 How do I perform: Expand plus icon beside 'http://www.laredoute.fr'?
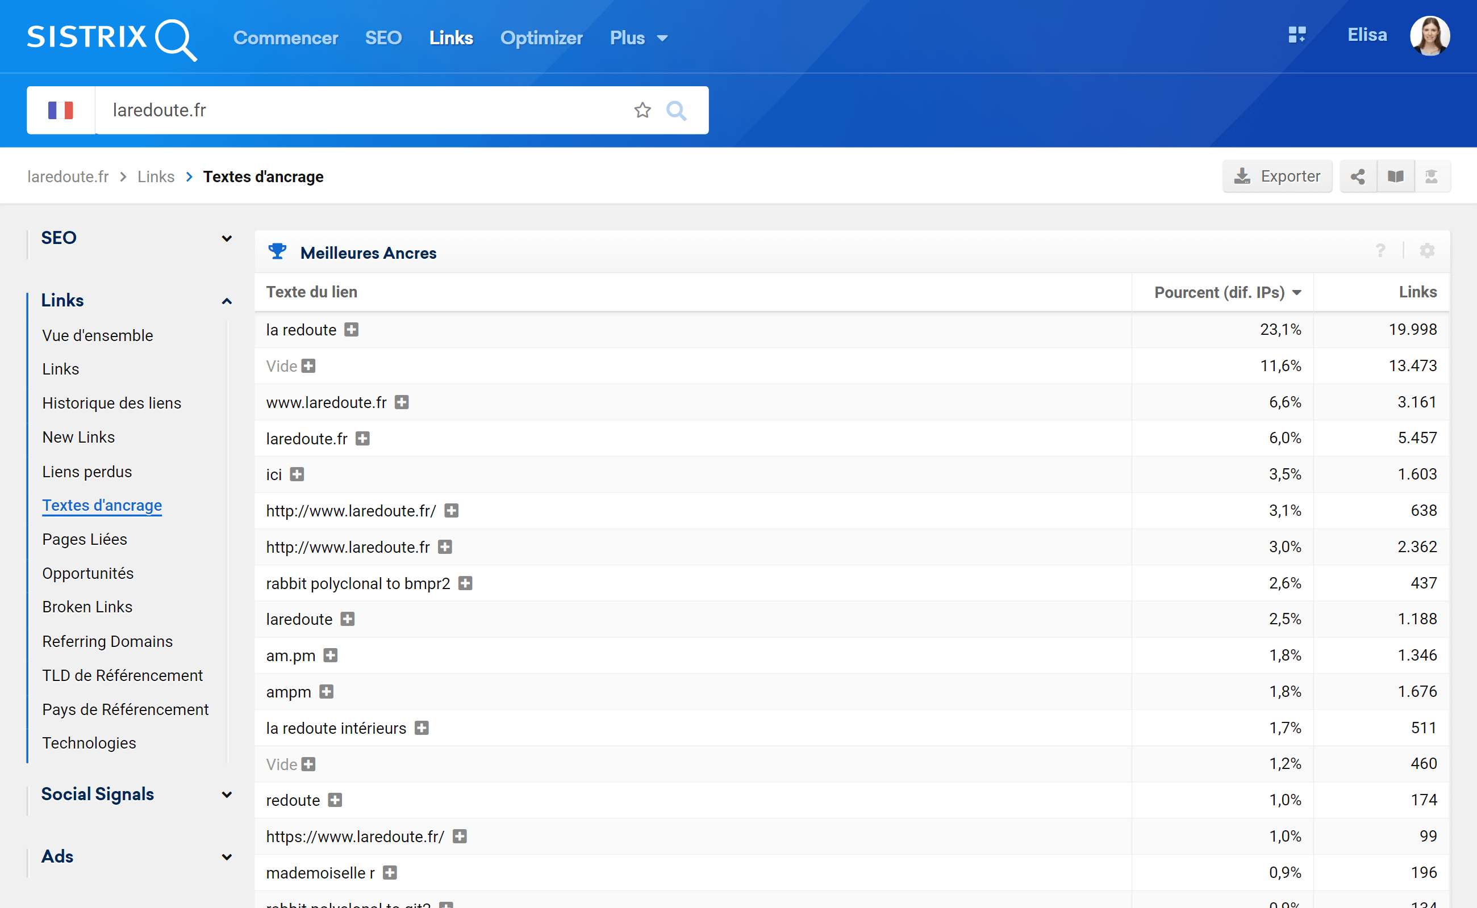(x=445, y=547)
